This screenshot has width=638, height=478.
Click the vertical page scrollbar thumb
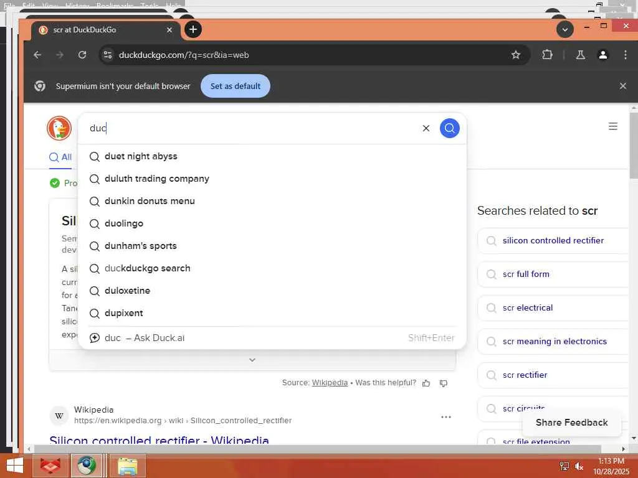[634, 146]
